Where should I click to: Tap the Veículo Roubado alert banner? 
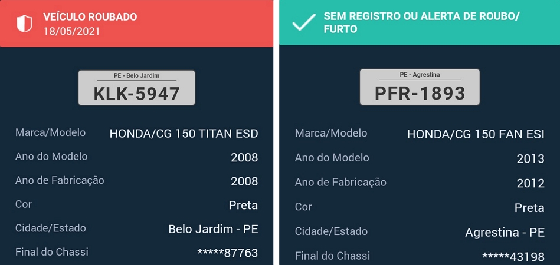[x=136, y=24]
